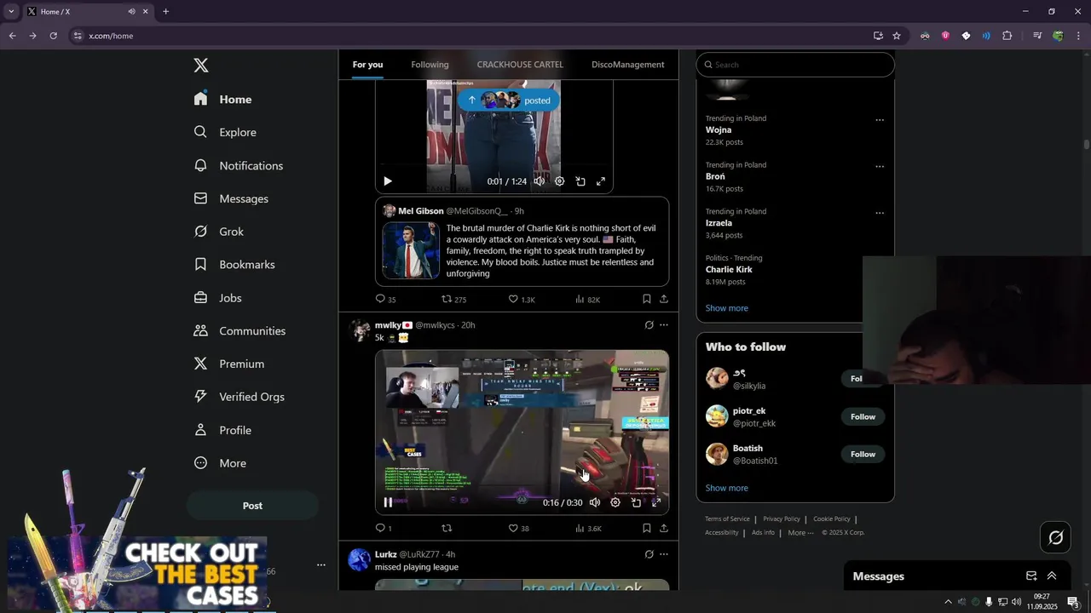The width and height of the screenshot is (1091, 613).
Task: Reply to mwlky's post with 1 reply
Action: (384, 528)
